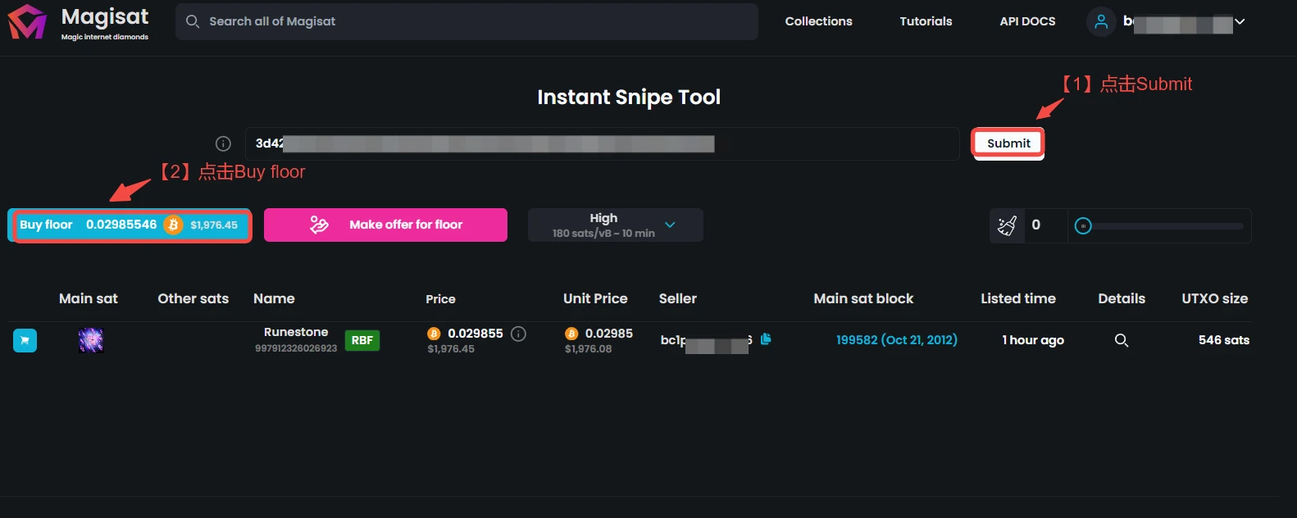
Task: Copy the seller address with copy icon
Action: pyautogui.click(x=766, y=339)
